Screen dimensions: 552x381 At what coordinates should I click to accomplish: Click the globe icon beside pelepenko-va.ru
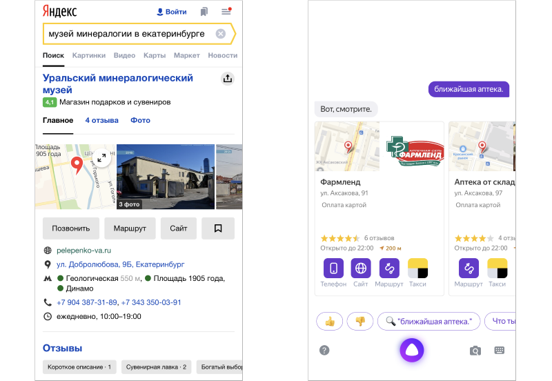click(48, 251)
